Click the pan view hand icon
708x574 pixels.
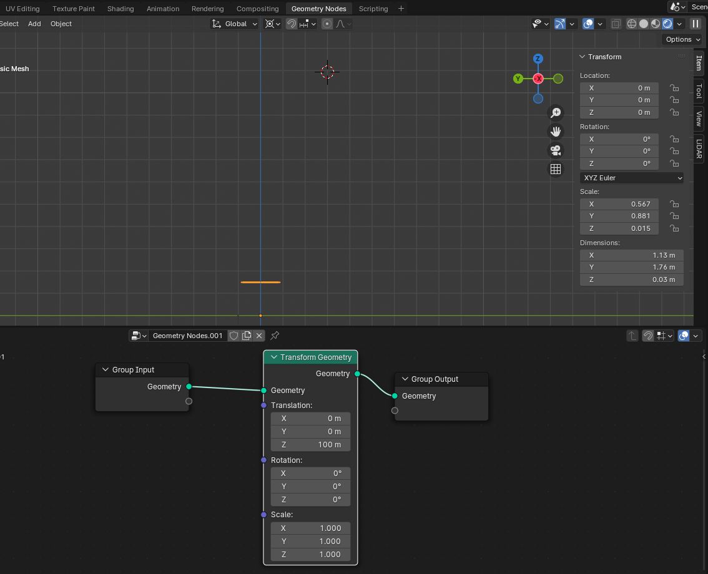[x=556, y=131]
